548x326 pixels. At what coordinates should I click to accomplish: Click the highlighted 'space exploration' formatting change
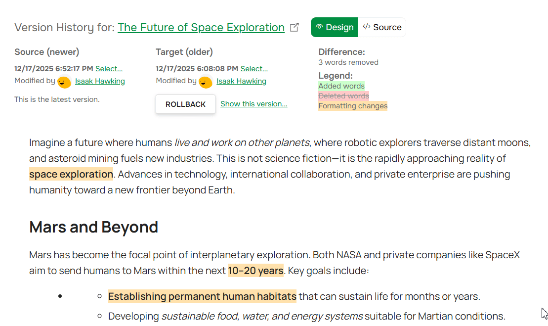(71, 174)
